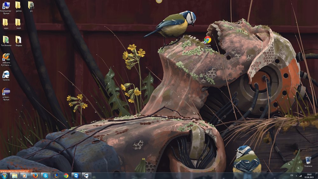Select the games folder on desktop
The image size is (318, 179).
[18, 5]
